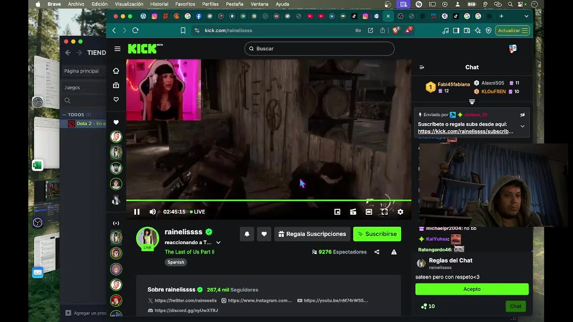The width and height of the screenshot is (573, 322).
Task: Expand the stream title chevron
Action: (x=218, y=242)
